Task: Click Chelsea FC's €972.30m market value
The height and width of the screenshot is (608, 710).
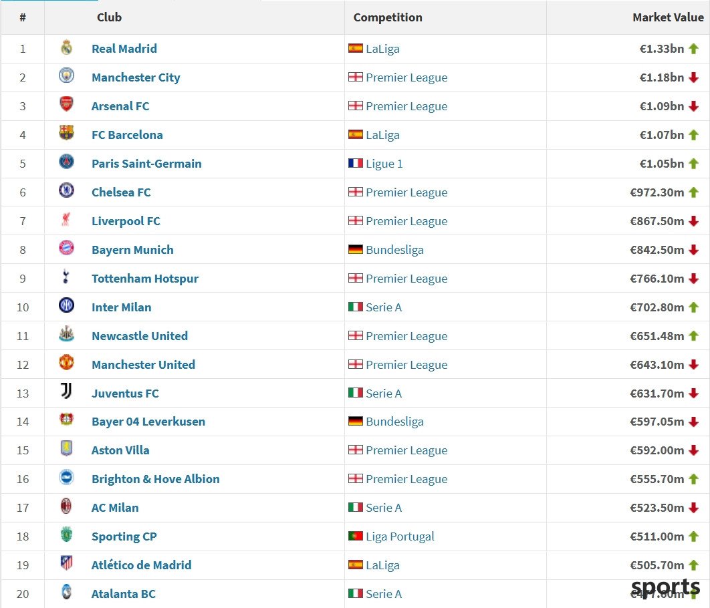Action: coord(657,192)
